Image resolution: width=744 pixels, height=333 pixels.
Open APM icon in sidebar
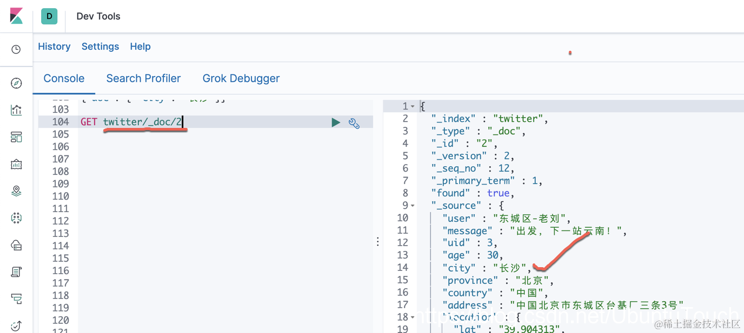point(16,298)
